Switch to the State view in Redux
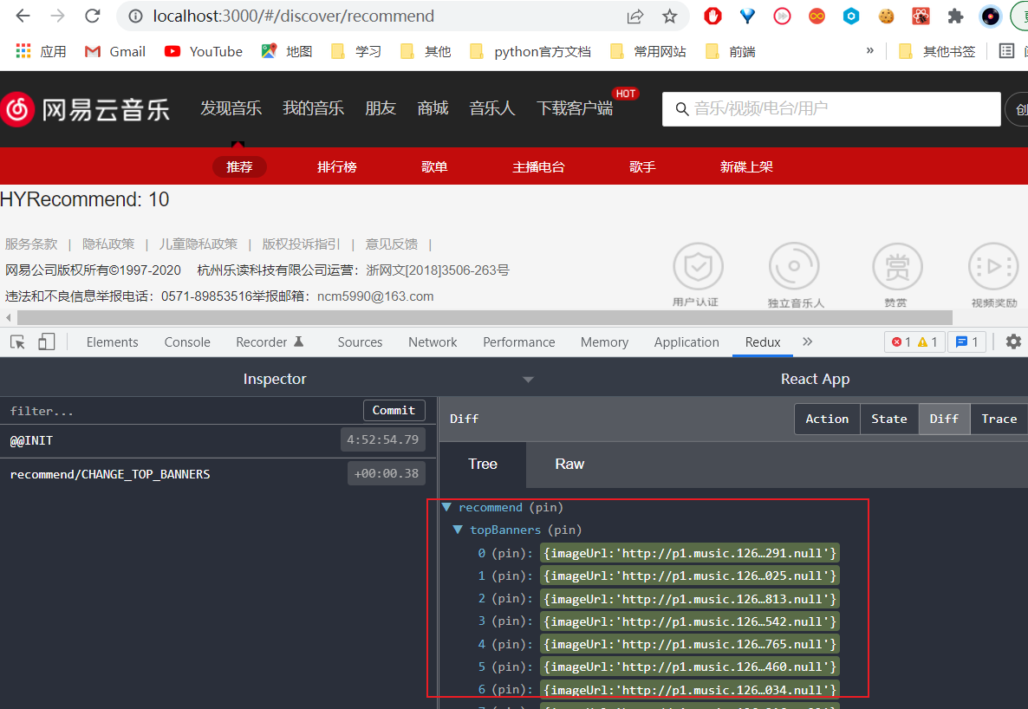This screenshot has width=1028, height=709. tap(888, 419)
